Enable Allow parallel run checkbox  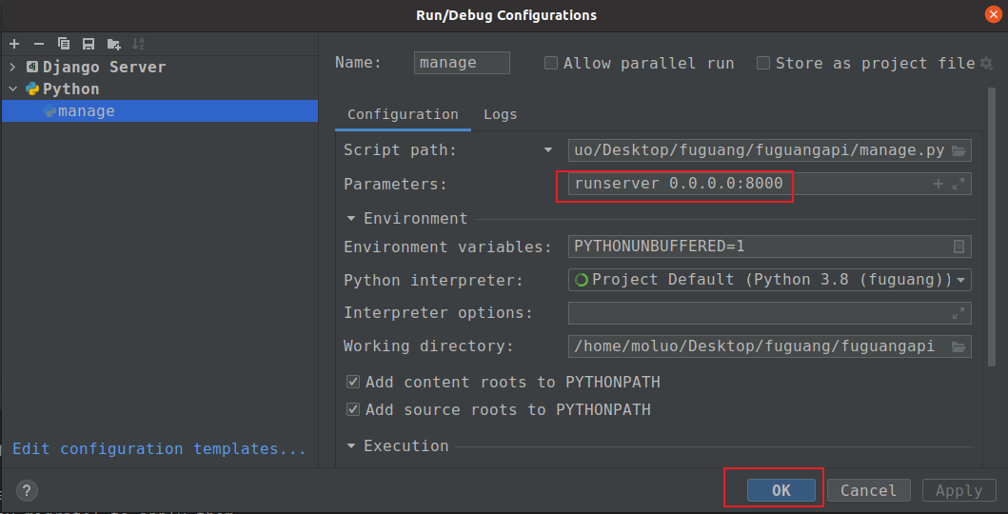[x=551, y=64]
